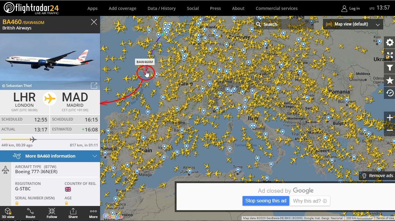
Task: Click the Flightradar24 logo
Action: [31, 8]
